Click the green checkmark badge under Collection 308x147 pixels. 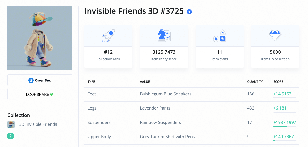tap(11, 136)
